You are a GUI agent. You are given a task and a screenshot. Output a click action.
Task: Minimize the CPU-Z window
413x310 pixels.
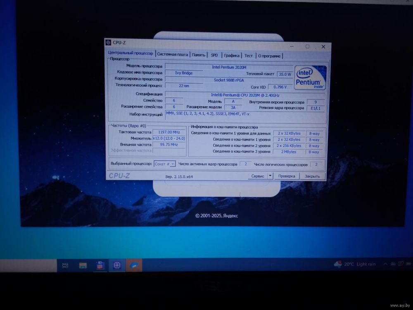pos(292,46)
